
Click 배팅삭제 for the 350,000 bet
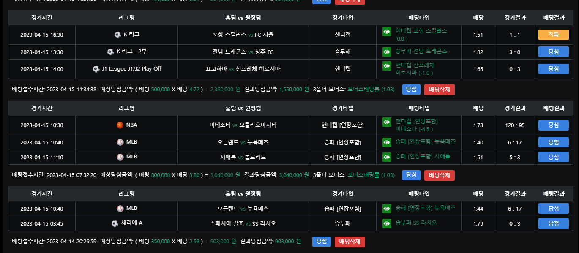(x=350, y=242)
